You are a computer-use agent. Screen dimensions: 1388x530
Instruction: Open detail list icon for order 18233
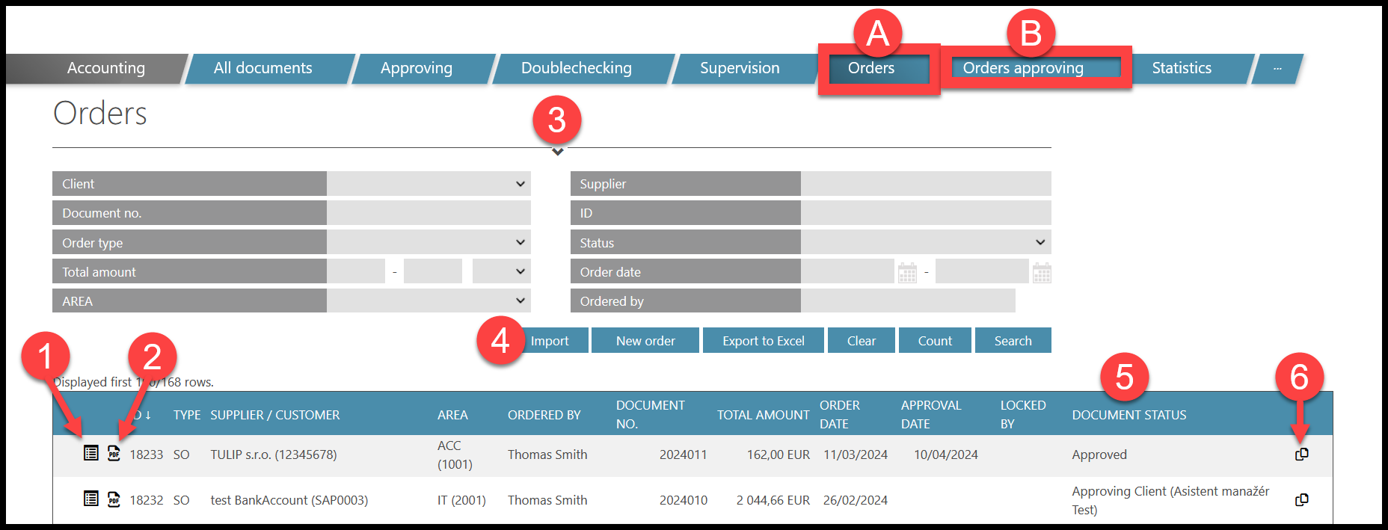click(90, 453)
